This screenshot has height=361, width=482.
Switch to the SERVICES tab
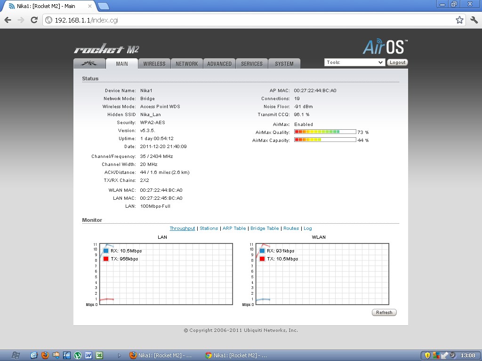[x=252, y=63]
